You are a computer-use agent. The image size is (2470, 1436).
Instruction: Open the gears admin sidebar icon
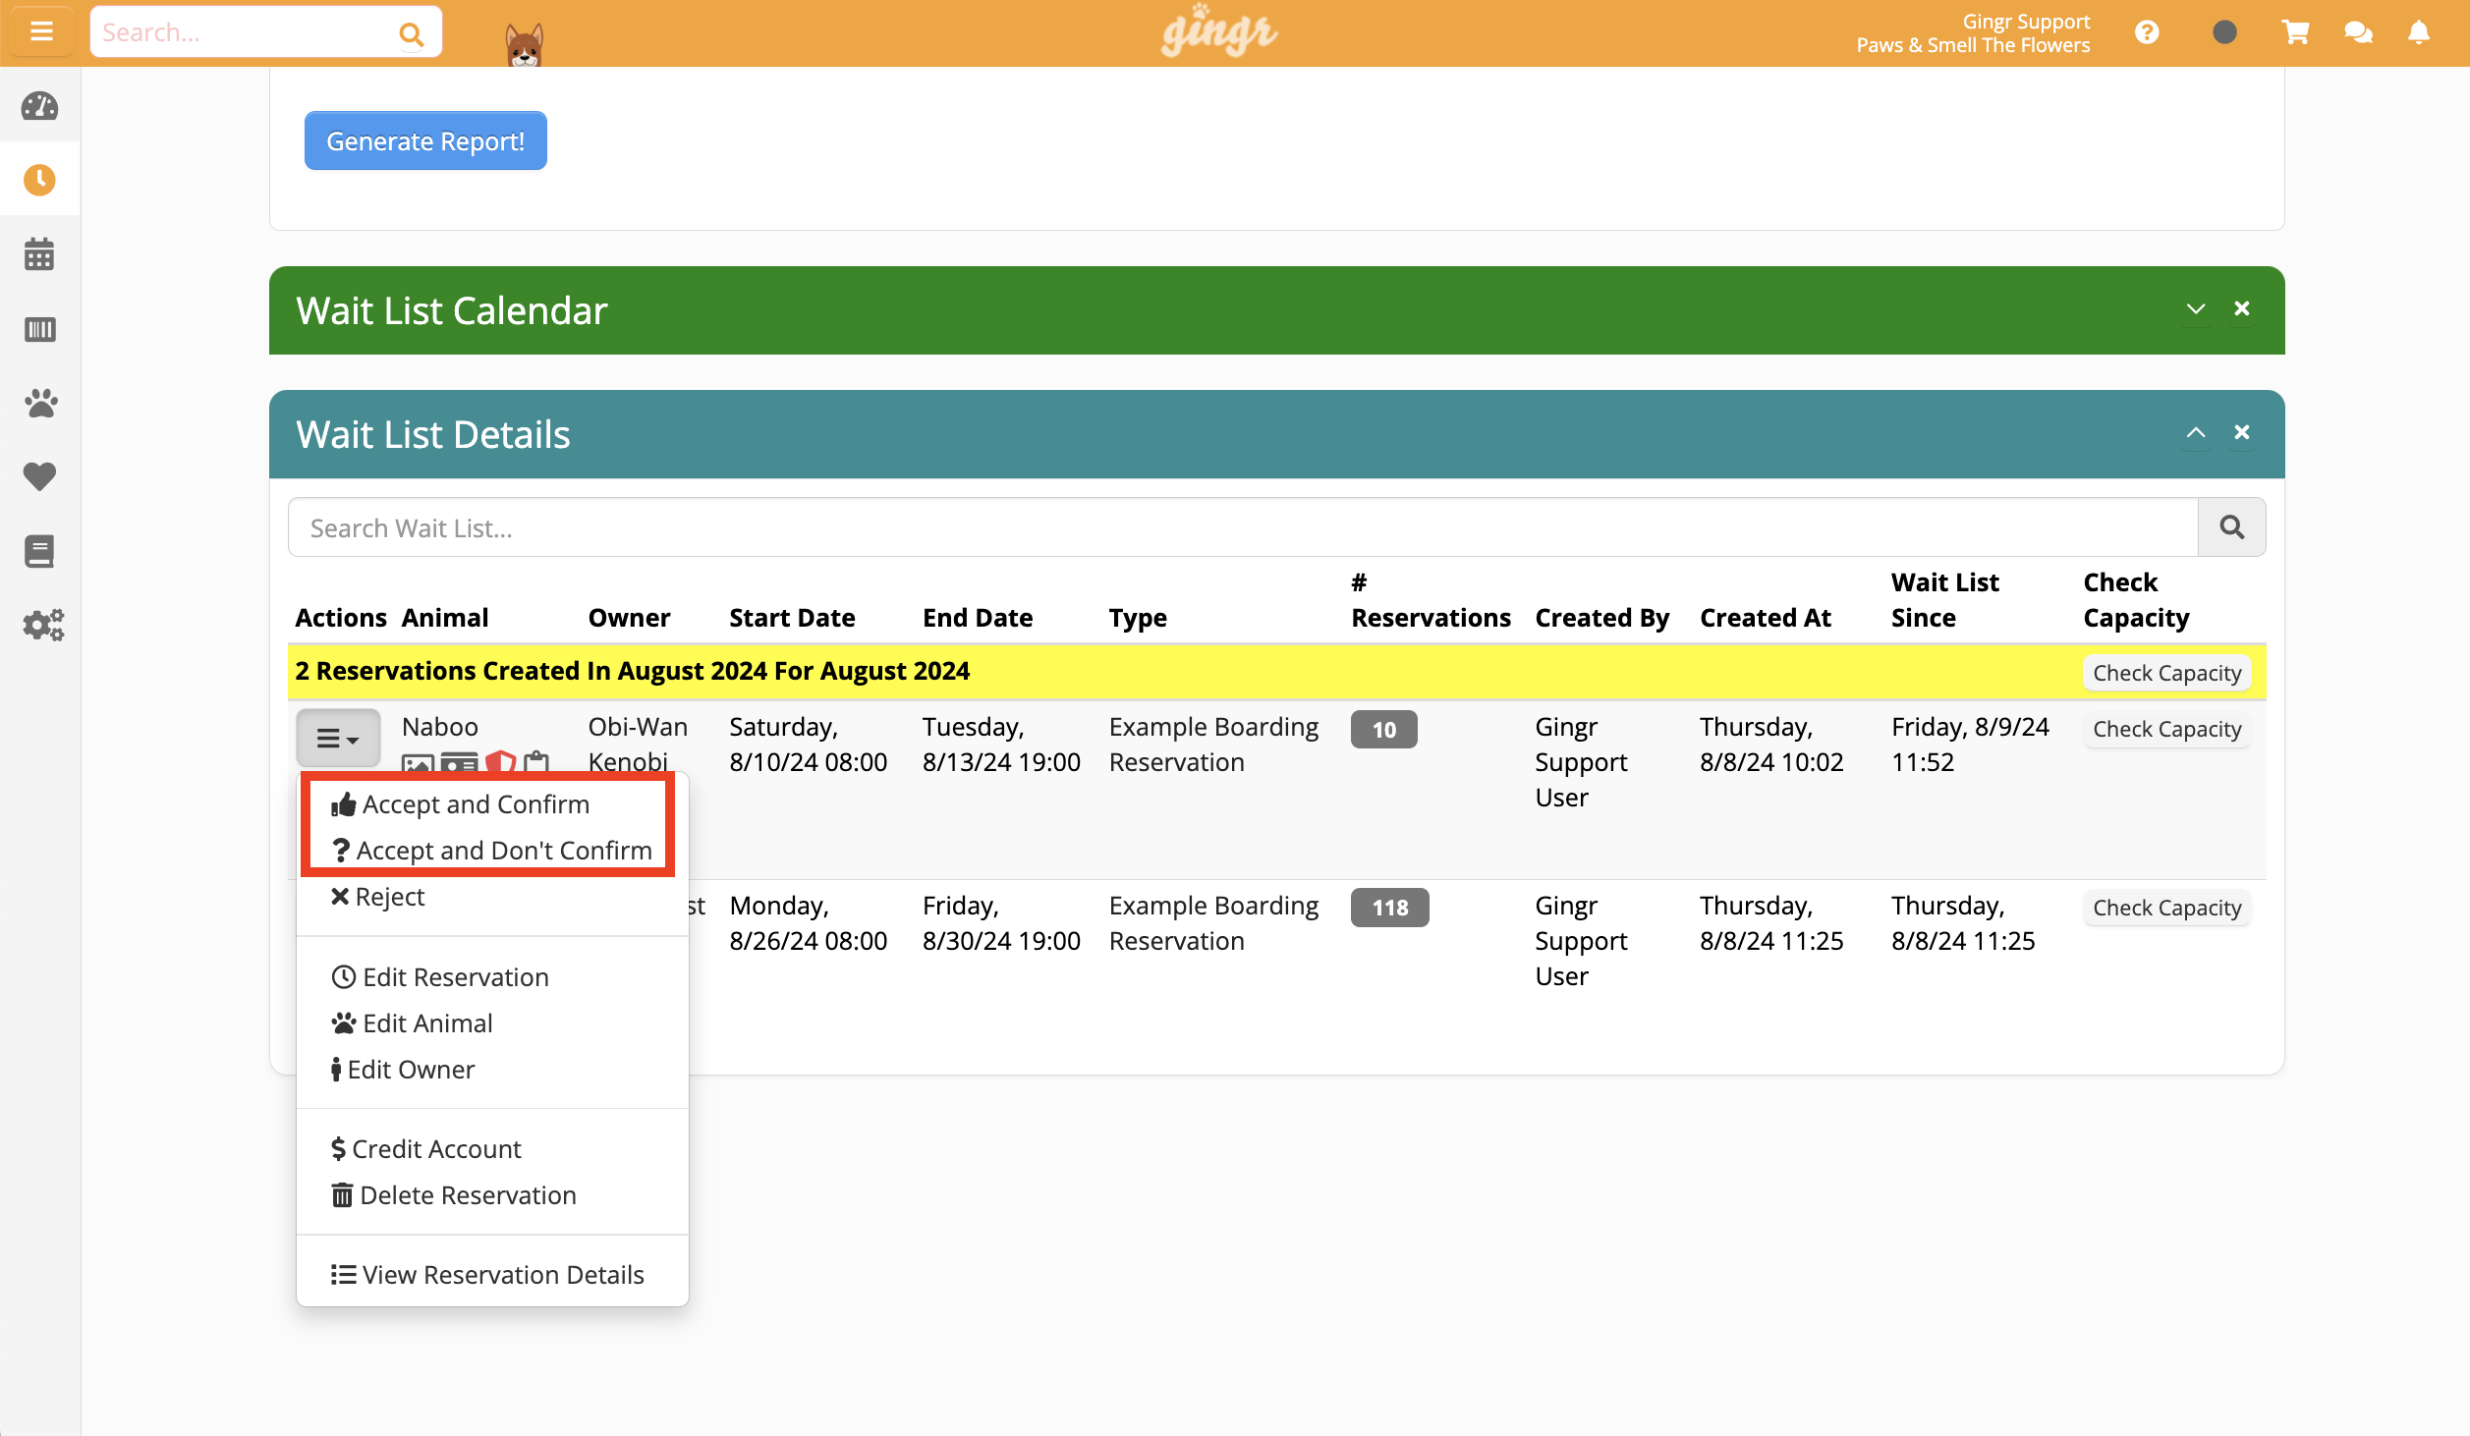click(42, 625)
